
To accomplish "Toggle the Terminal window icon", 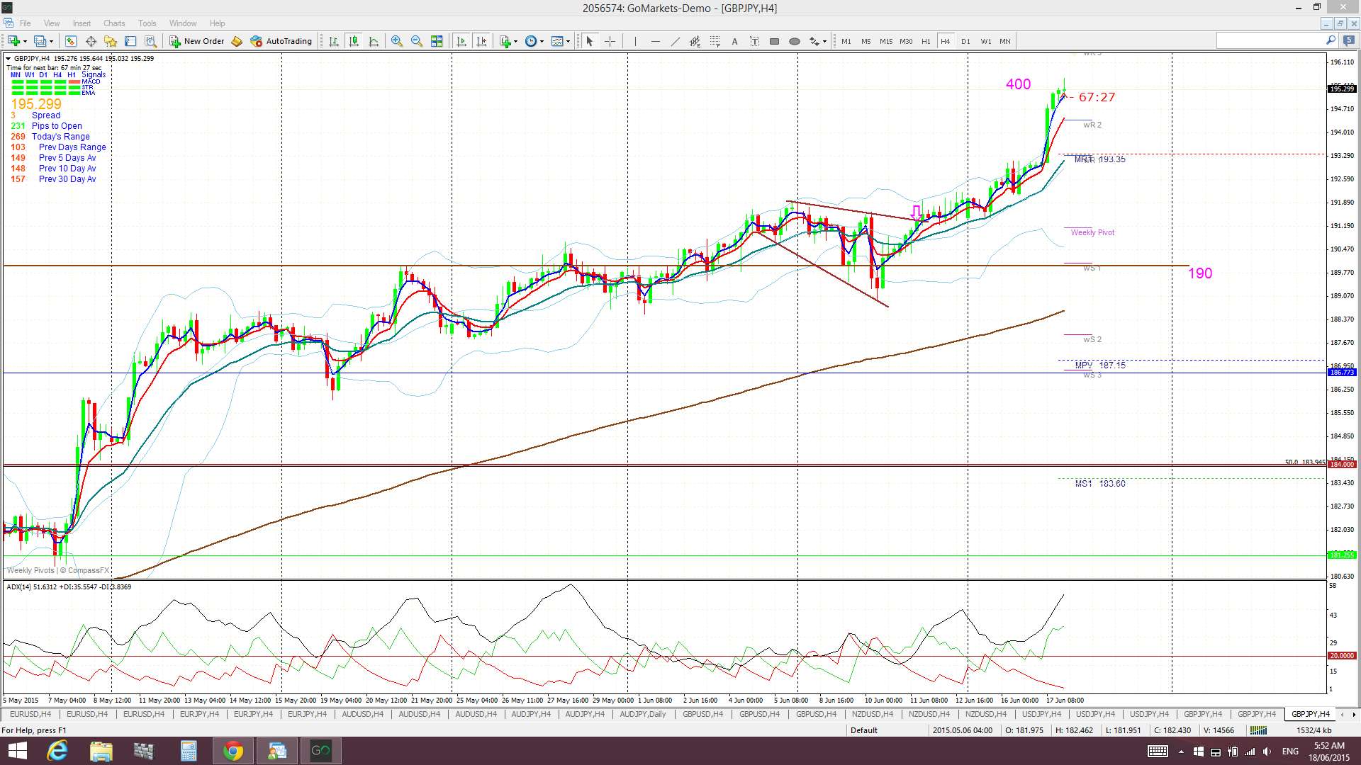I will [130, 41].
